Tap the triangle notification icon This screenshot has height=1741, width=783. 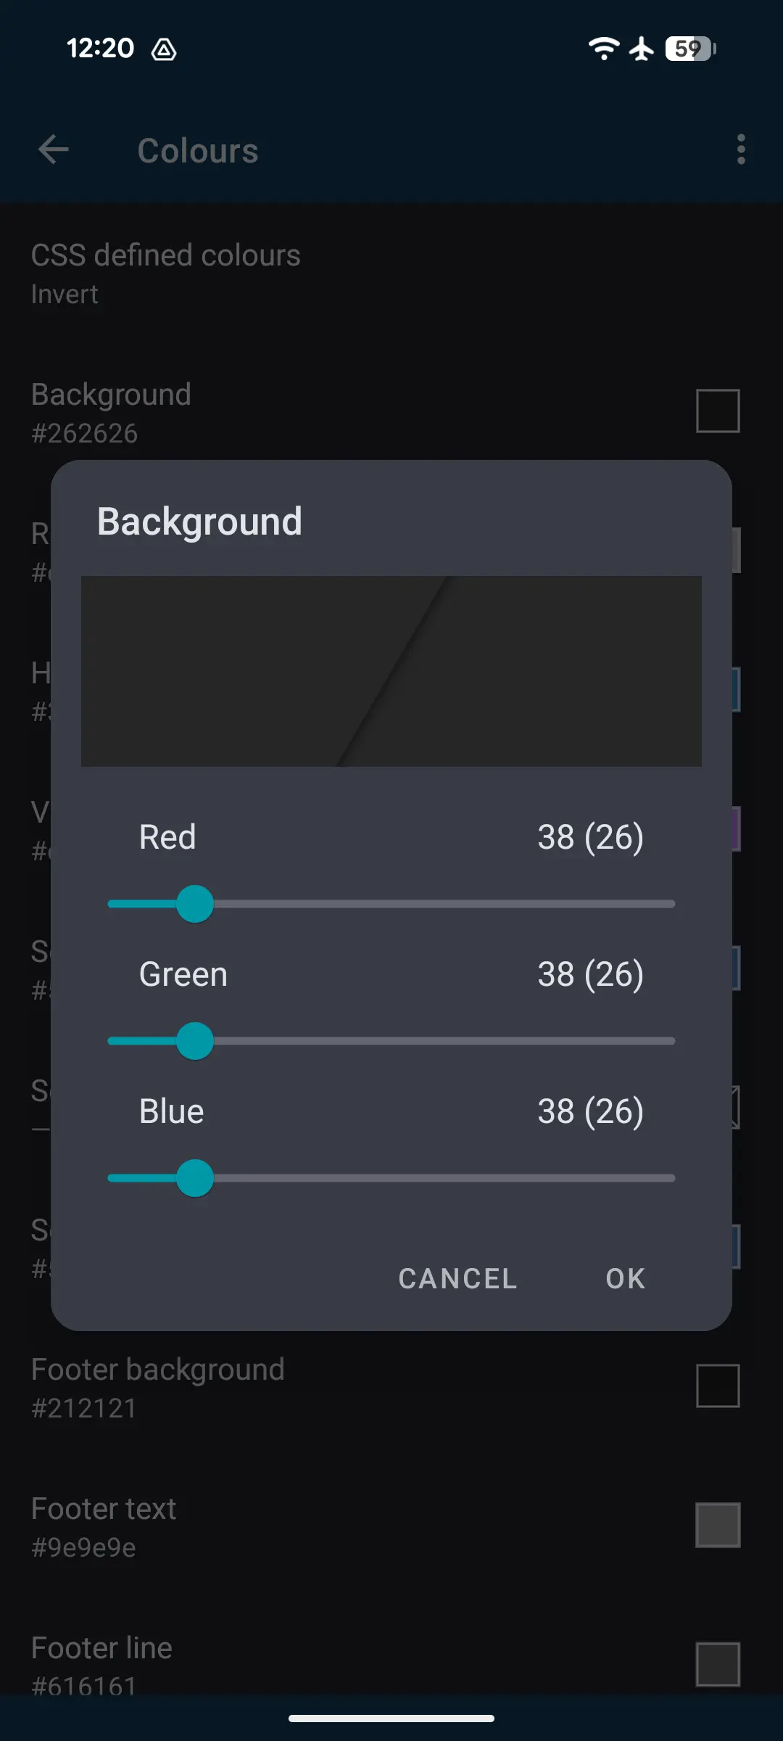click(164, 49)
